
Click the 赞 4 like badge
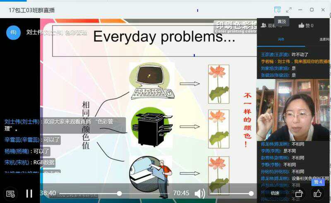[318, 182]
